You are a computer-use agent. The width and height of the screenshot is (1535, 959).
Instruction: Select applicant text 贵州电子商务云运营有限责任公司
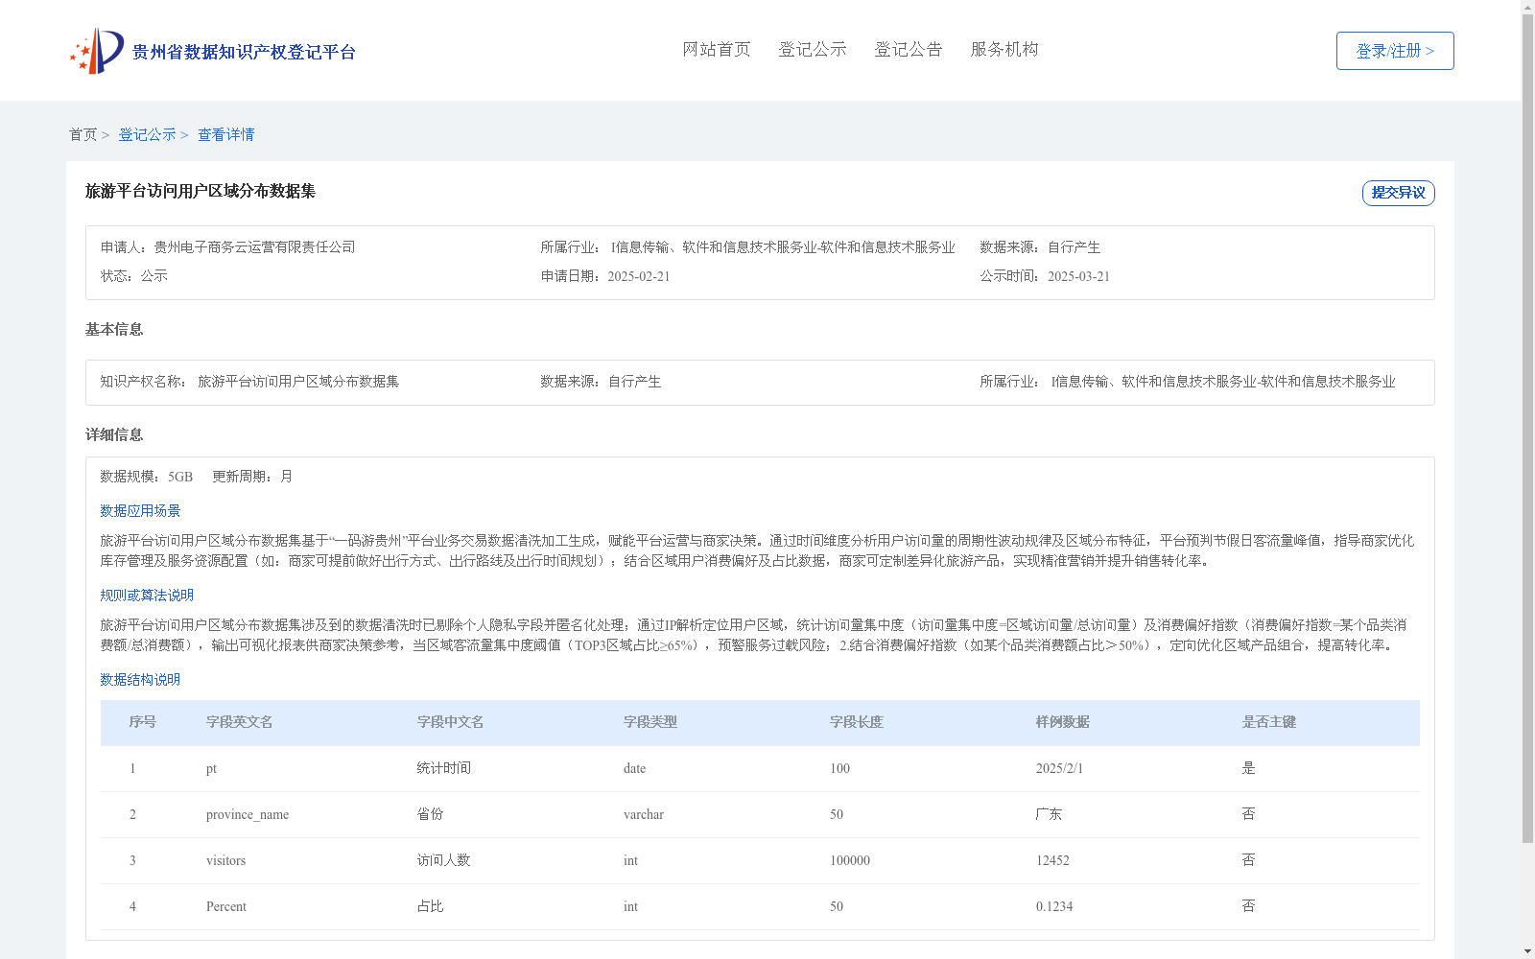(x=255, y=247)
